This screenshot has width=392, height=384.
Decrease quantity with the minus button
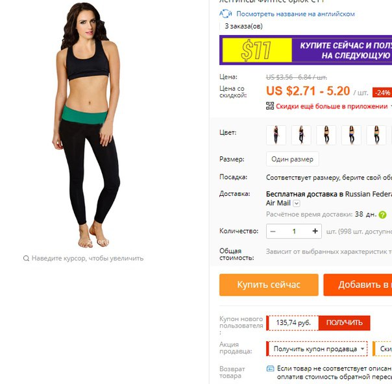tap(273, 232)
